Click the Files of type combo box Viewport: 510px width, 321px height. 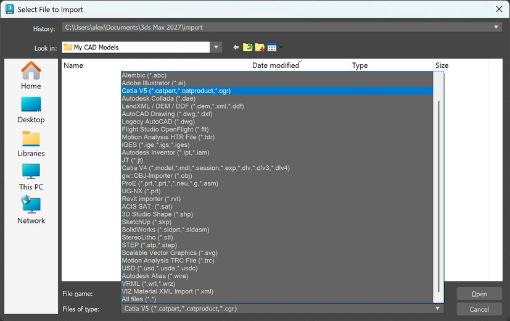tap(282, 308)
